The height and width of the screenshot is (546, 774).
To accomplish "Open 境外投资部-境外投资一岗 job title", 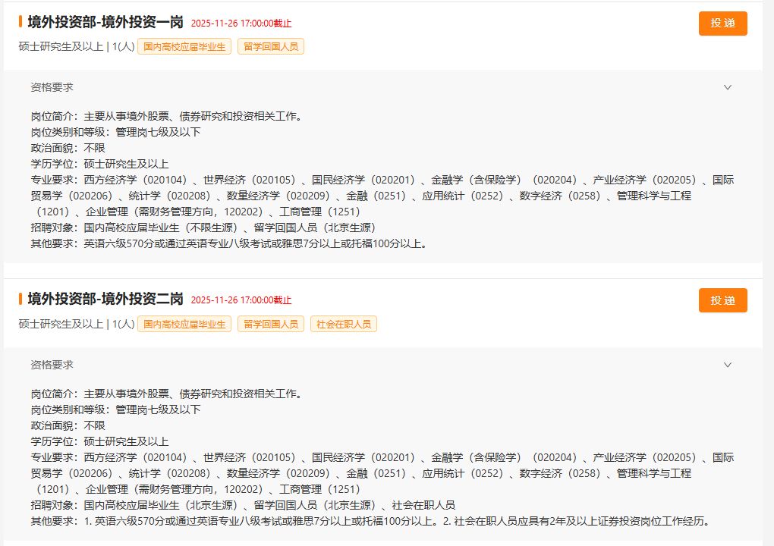I will [x=105, y=22].
